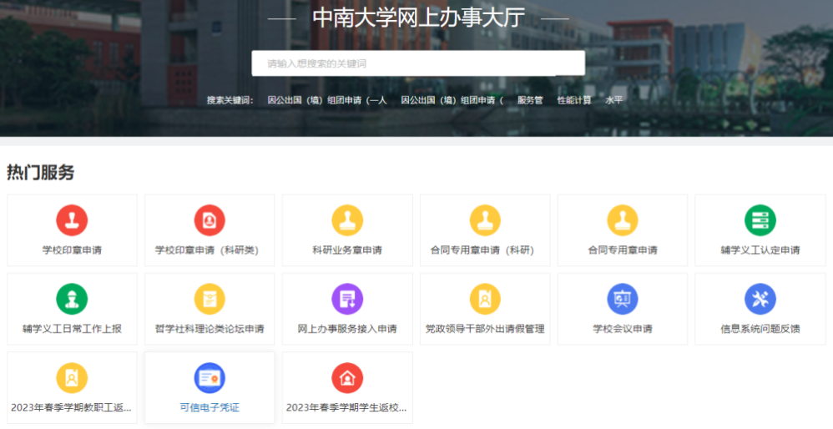Click the blue certificate icon for 可信电子凭证
Screen dimensions: 833x429
(x=210, y=378)
